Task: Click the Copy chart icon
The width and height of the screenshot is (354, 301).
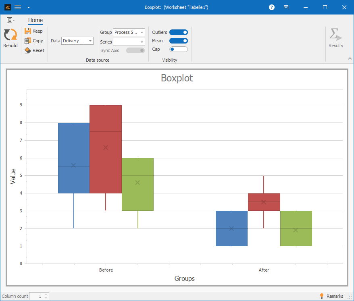Action: tap(28, 41)
